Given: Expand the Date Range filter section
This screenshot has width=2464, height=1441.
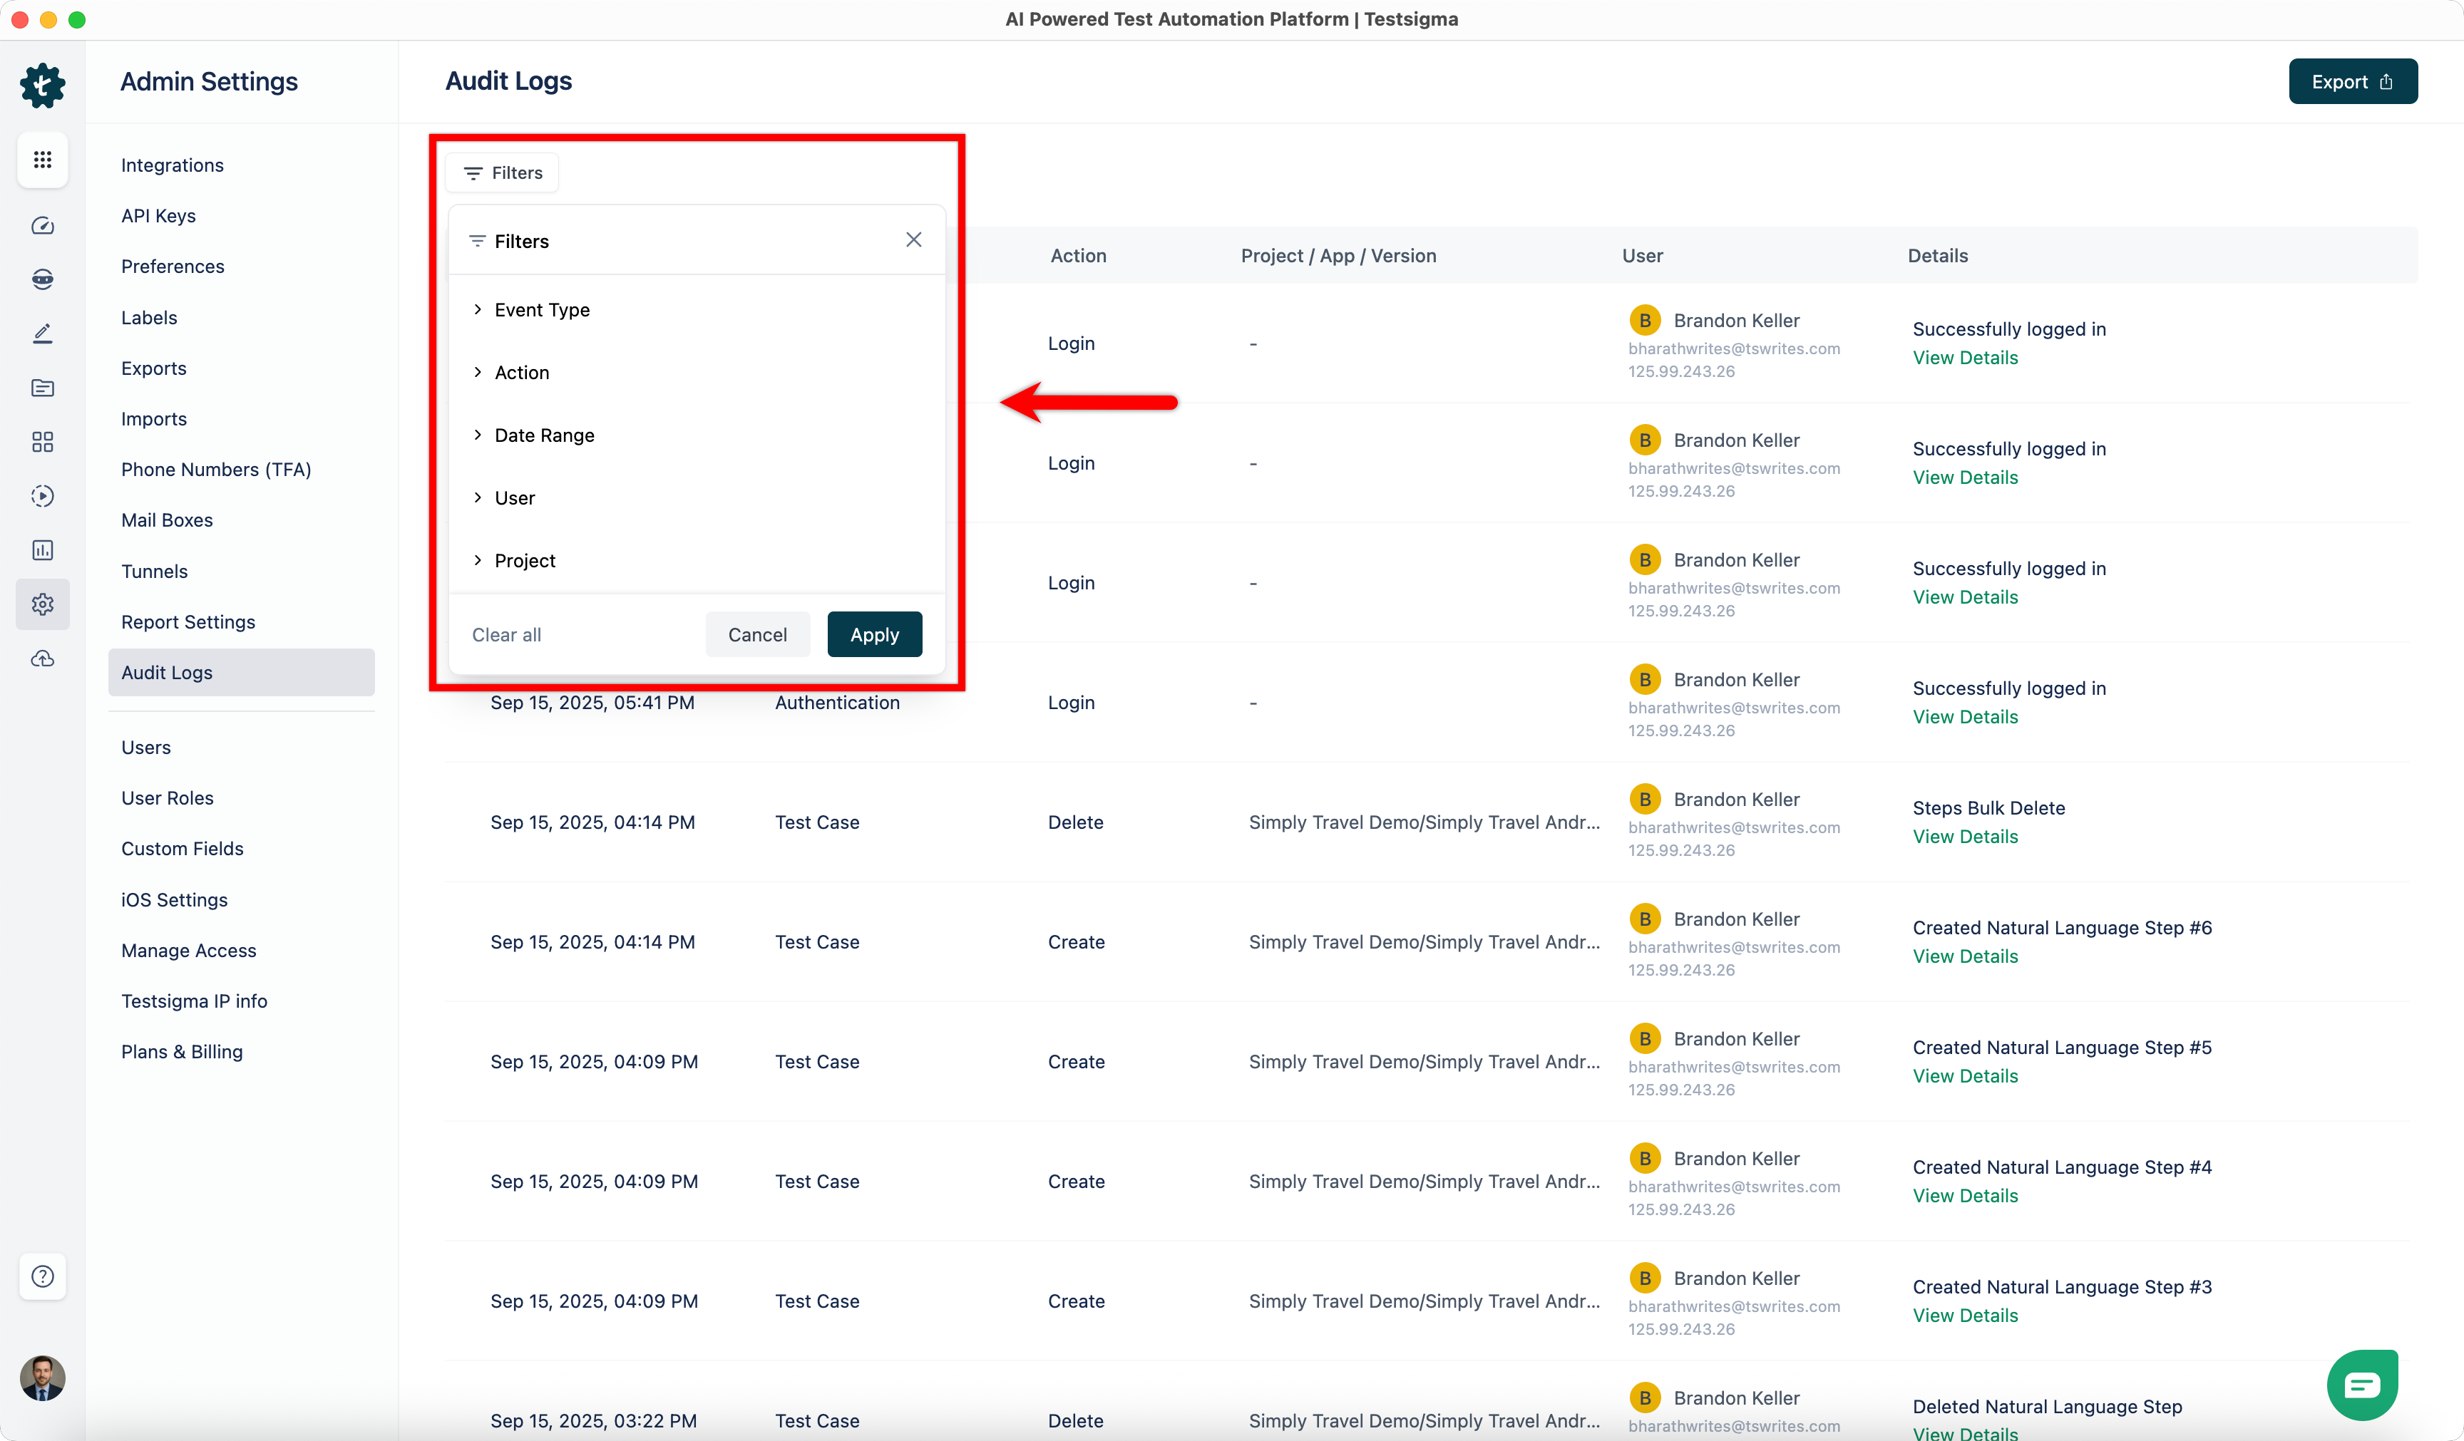Looking at the screenshot, I should (x=544, y=435).
